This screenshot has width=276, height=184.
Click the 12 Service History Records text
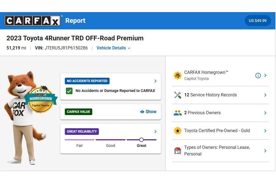click(211, 95)
